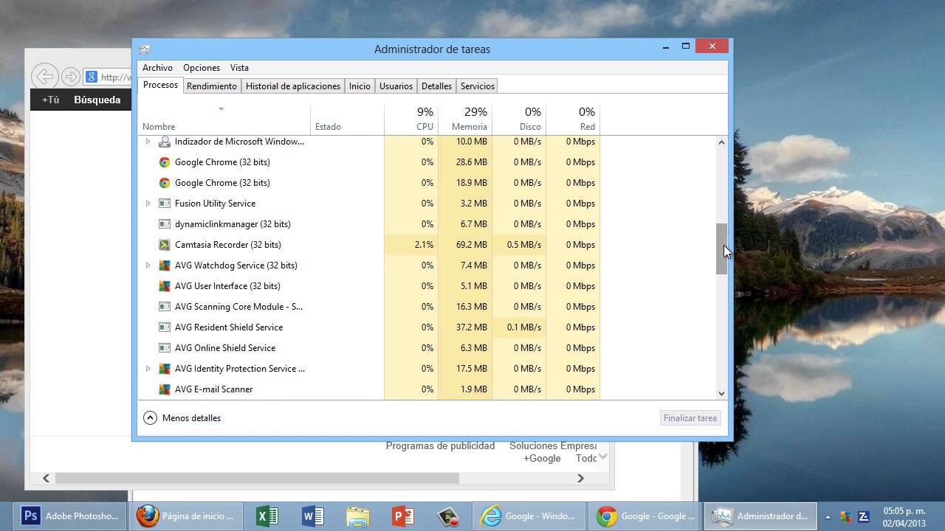Screen dimensions: 945x531
Task: Click the dynamiclinkmanager process icon
Action: pyautogui.click(x=165, y=224)
